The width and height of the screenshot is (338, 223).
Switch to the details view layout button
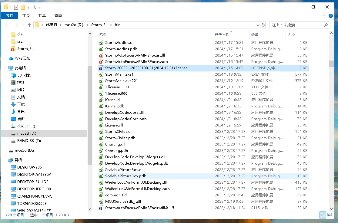click(x=323, y=215)
